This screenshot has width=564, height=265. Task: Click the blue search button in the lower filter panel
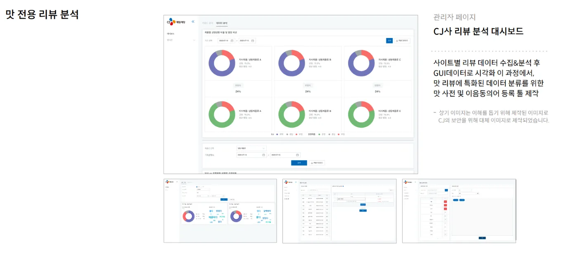(299, 163)
